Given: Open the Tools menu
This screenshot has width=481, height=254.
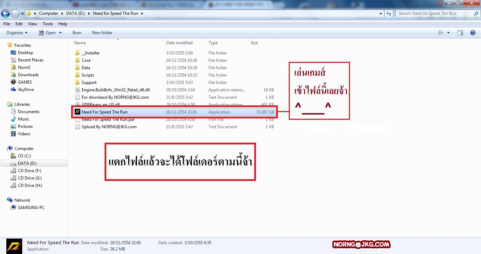Looking at the screenshot, I should [48, 24].
